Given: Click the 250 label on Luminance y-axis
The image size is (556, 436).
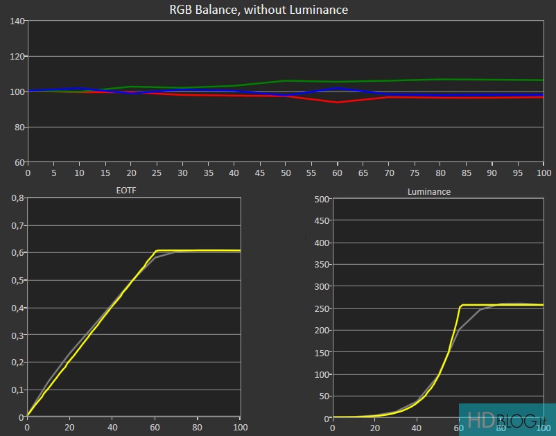Looking at the screenshot, I should click(320, 308).
